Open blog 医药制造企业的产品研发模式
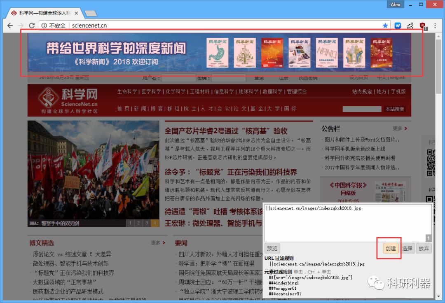This screenshot has width=445, height=303. (x=68, y=291)
